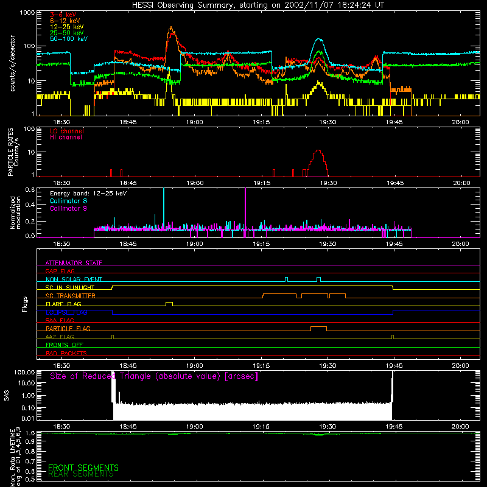The width and height of the screenshot is (487, 487).
Task: Click the NON SOLAR EVENT flag label
Action: pos(74,279)
